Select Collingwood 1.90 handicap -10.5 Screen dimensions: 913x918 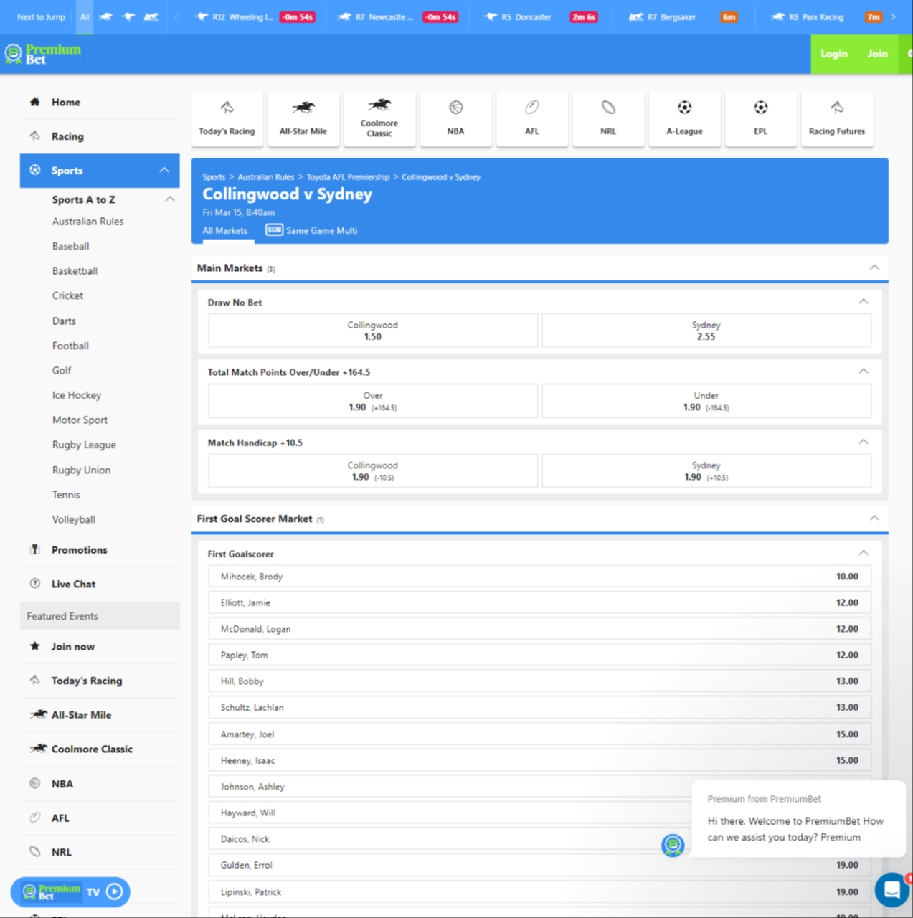pyautogui.click(x=373, y=471)
